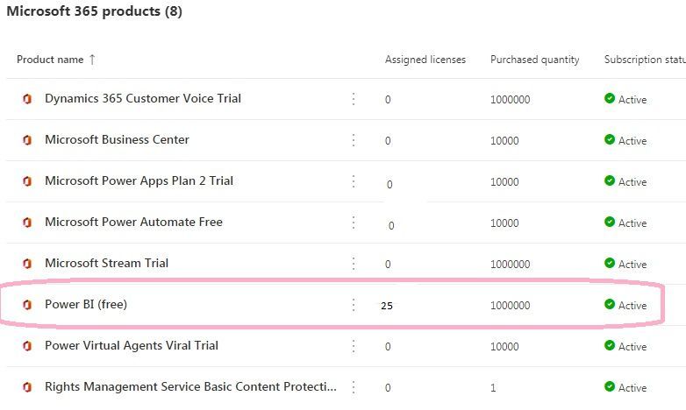Viewport: 686px width, 410px height.
Task: Open more actions for Microsoft Business Center
Action: pyautogui.click(x=354, y=140)
